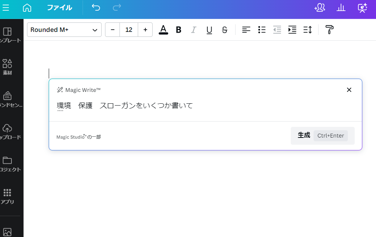The height and width of the screenshot is (237, 376).
Task: Open the present with sparkle icon
Action: [362, 8]
